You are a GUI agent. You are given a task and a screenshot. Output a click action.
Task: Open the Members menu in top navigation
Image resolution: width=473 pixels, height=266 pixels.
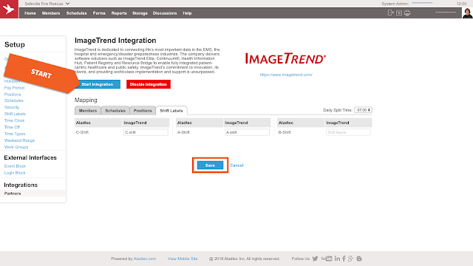(x=51, y=13)
